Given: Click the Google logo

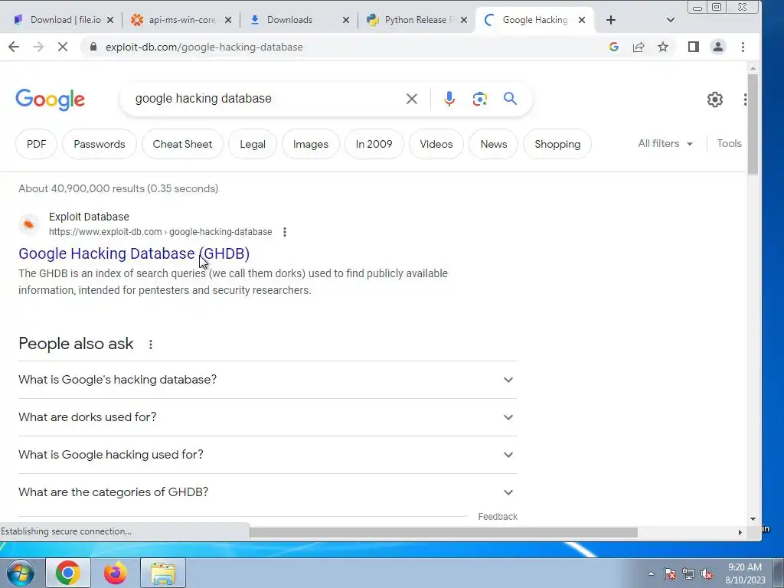Looking at the screenshot, I should [x=50, y=100].
